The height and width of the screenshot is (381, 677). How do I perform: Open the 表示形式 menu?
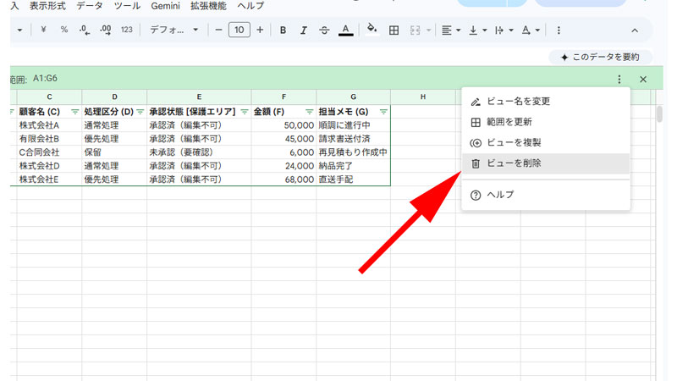click(47, 6)
